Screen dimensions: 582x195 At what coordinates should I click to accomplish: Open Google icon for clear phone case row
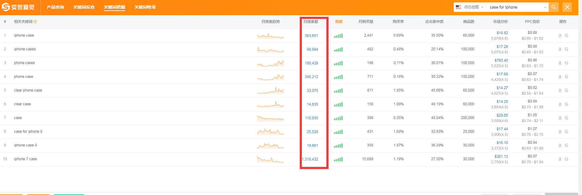(566, 90)
